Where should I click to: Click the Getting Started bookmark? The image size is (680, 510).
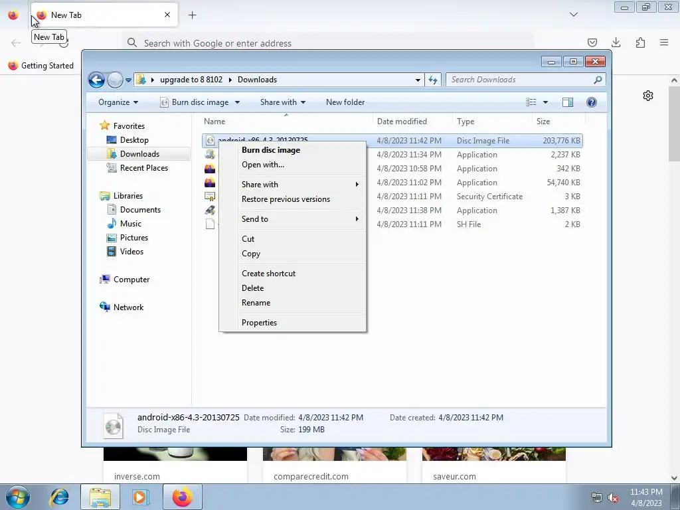pyautogui.click(x=41, y=66)
